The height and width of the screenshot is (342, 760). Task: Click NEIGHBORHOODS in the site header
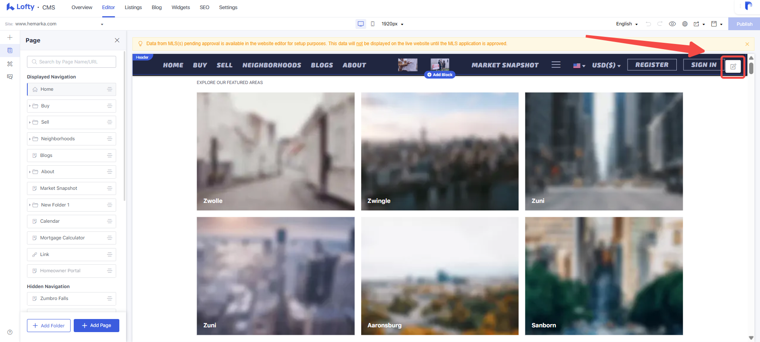click(272, 65)
